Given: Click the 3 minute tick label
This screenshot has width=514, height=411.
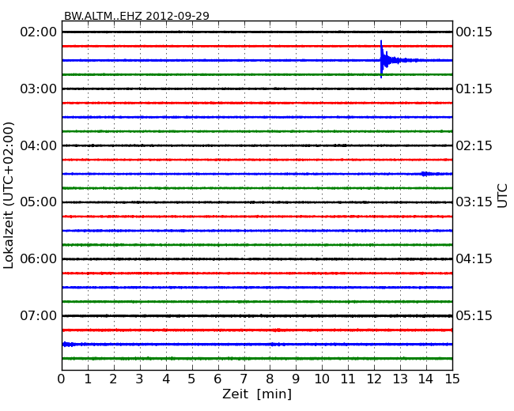Looking at the screenshot, I should tap(140, 379).
